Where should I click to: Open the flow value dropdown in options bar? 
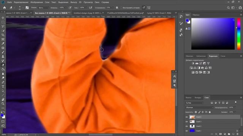[x=86, y=8]
